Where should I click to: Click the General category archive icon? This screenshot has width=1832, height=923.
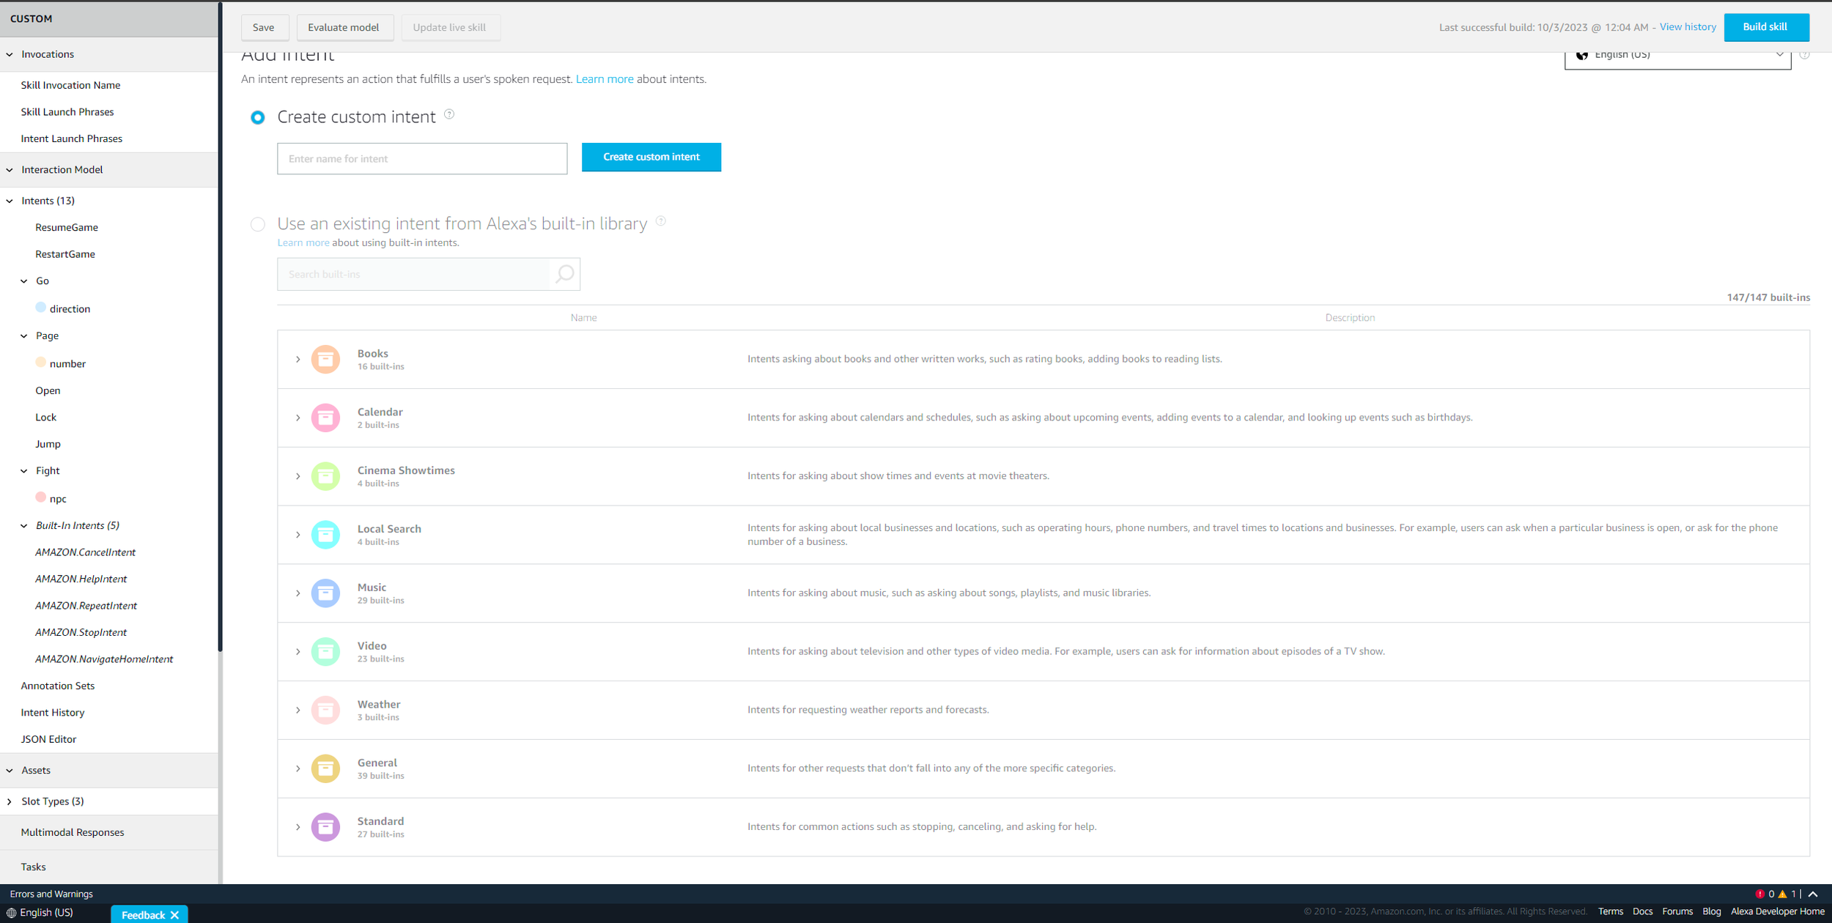325,768
